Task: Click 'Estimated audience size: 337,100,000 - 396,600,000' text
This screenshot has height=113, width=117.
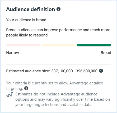Action: [52, 71]
